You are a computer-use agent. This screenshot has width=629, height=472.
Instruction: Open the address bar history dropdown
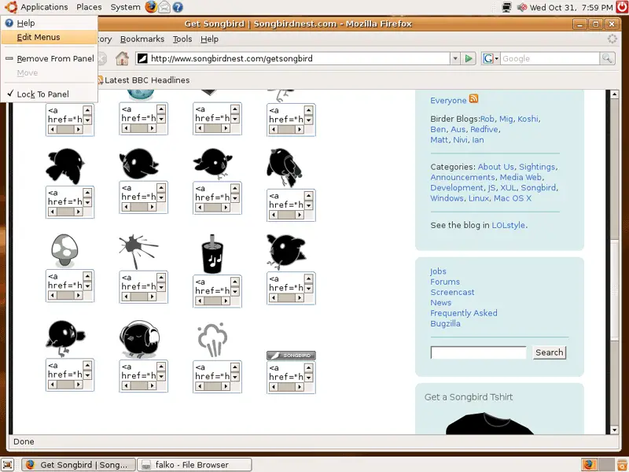click(455, 58)
